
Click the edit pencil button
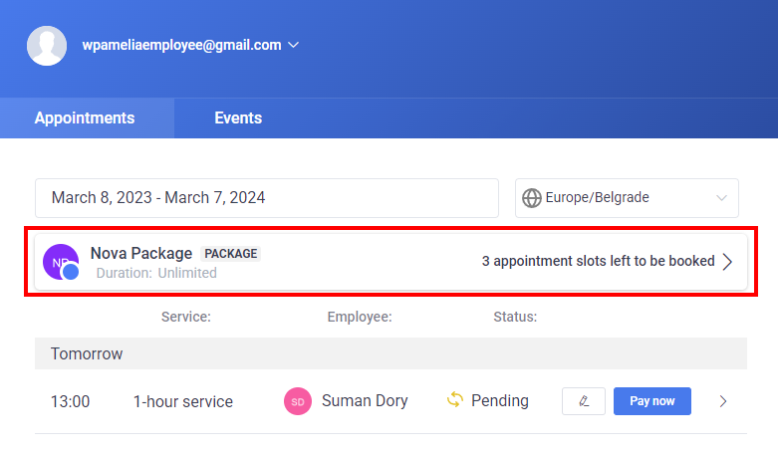coord(584,401)
